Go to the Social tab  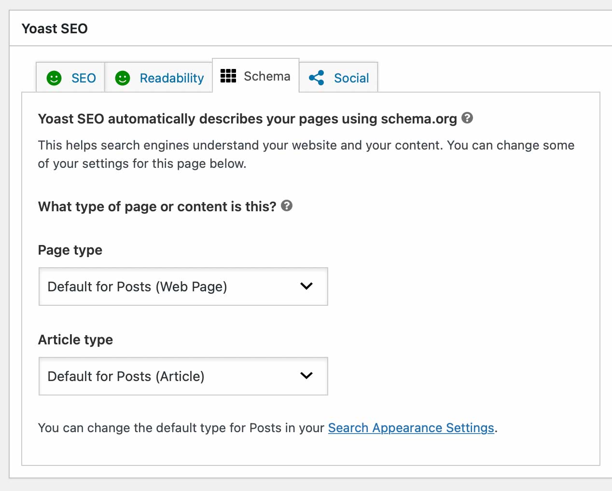351,78
